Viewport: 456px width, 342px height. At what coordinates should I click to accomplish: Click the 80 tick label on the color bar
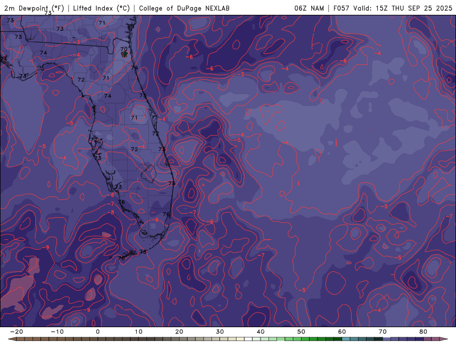424,332
